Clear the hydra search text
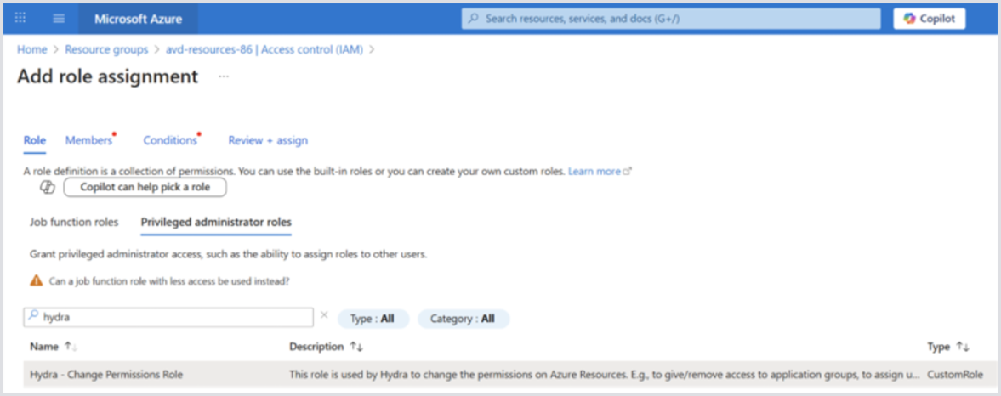 pos(324,317)
